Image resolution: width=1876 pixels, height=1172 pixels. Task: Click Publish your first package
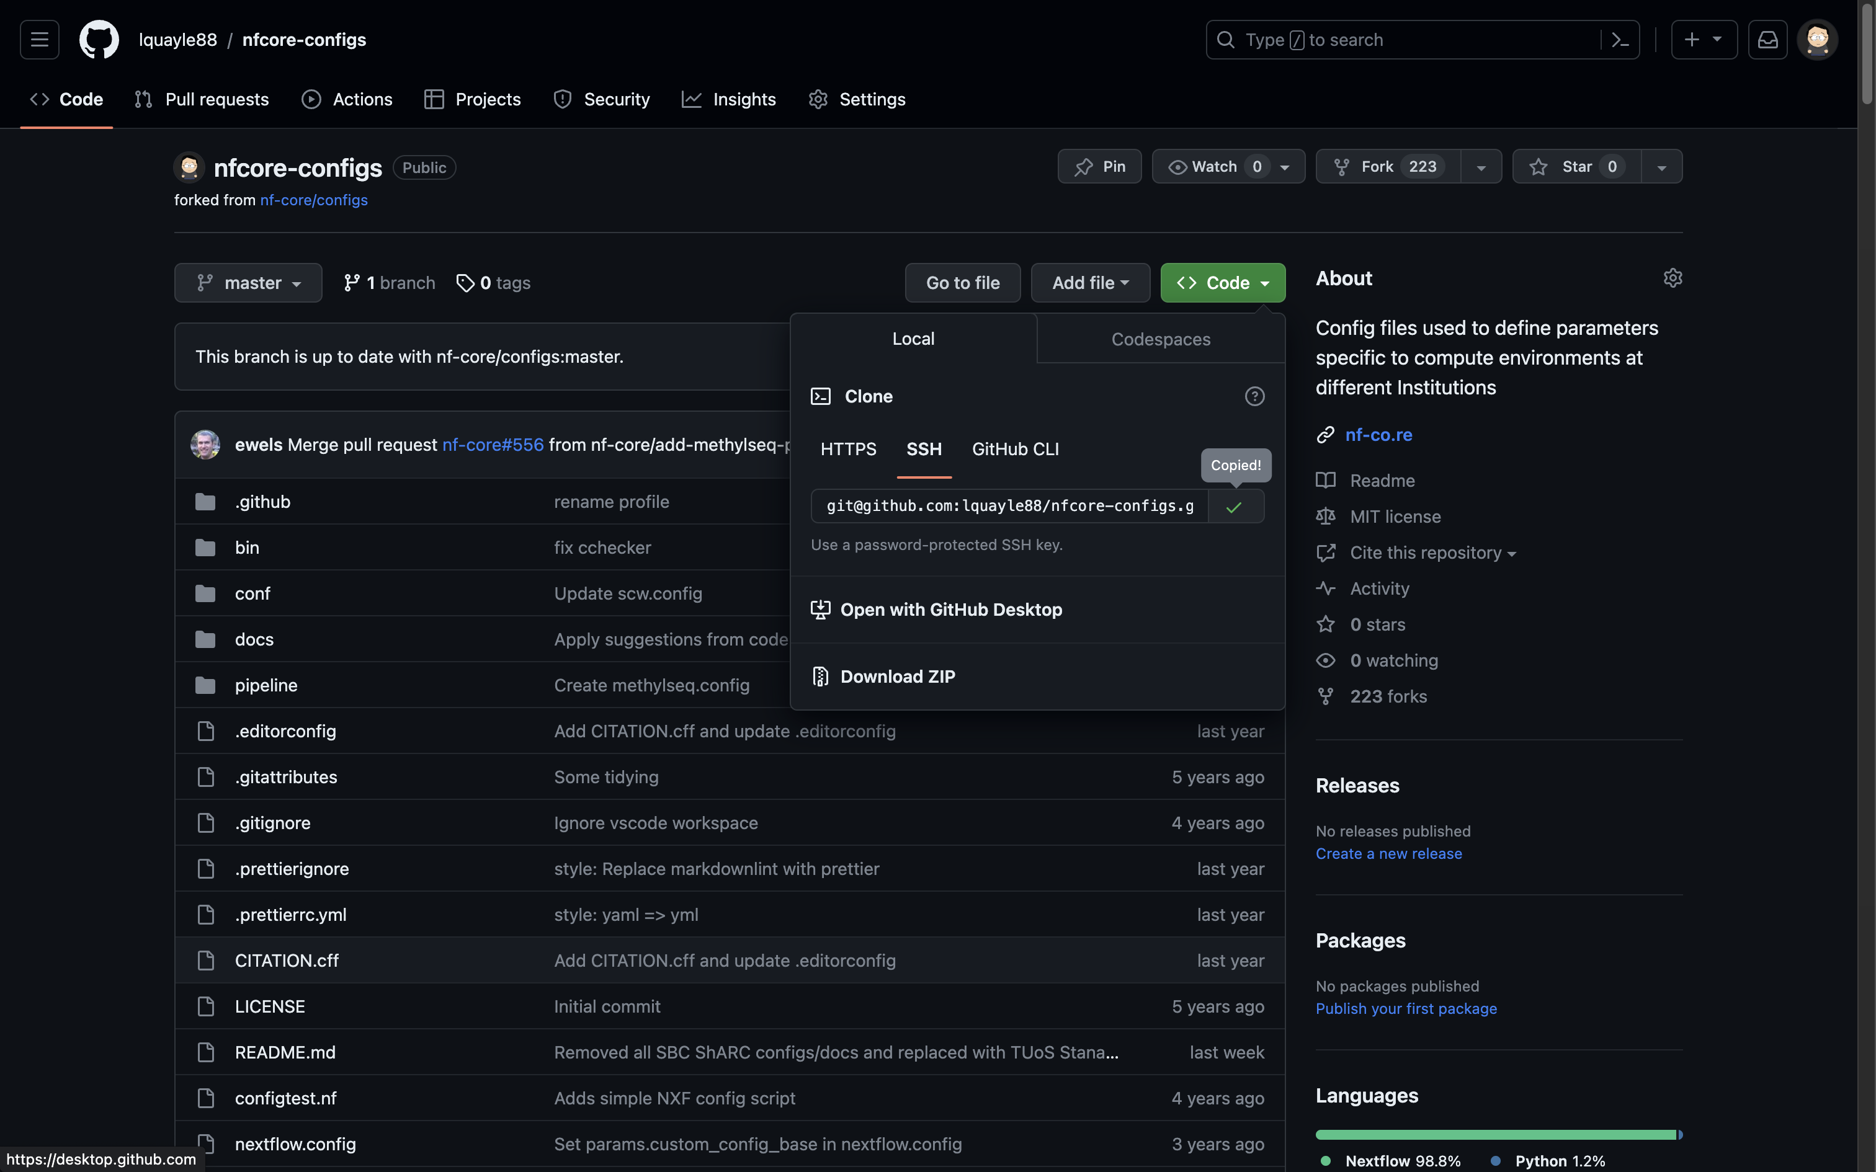(1406, 1008)
